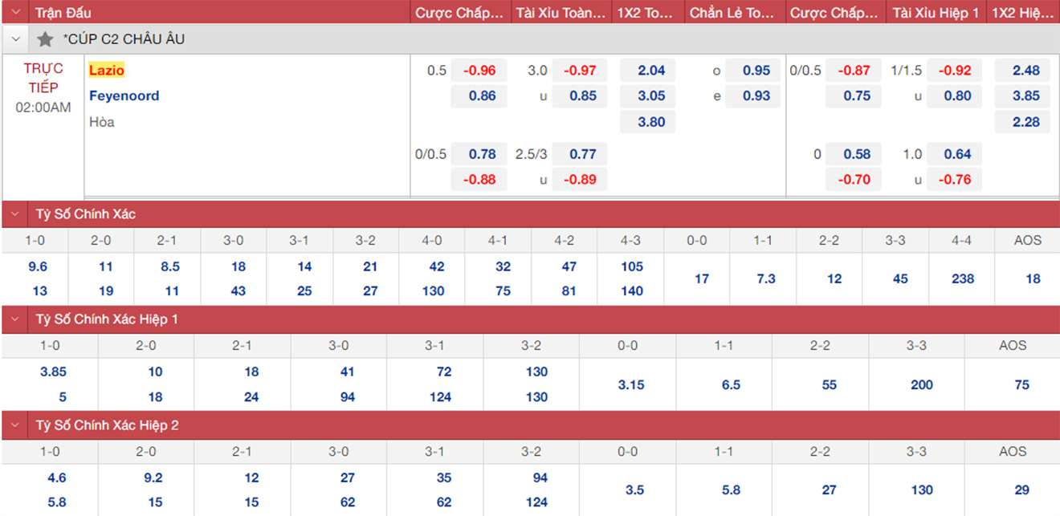Image resolution: width=1060 pixels, height=516 pixels.
Task: Toggle the Tỷ Số Chính Xác Hiệp 2 chevron
Action: (x=15, y=425)
